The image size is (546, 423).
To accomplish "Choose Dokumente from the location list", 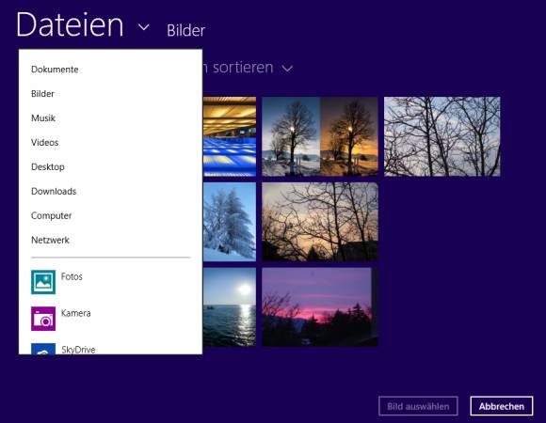I will (55, 70).
